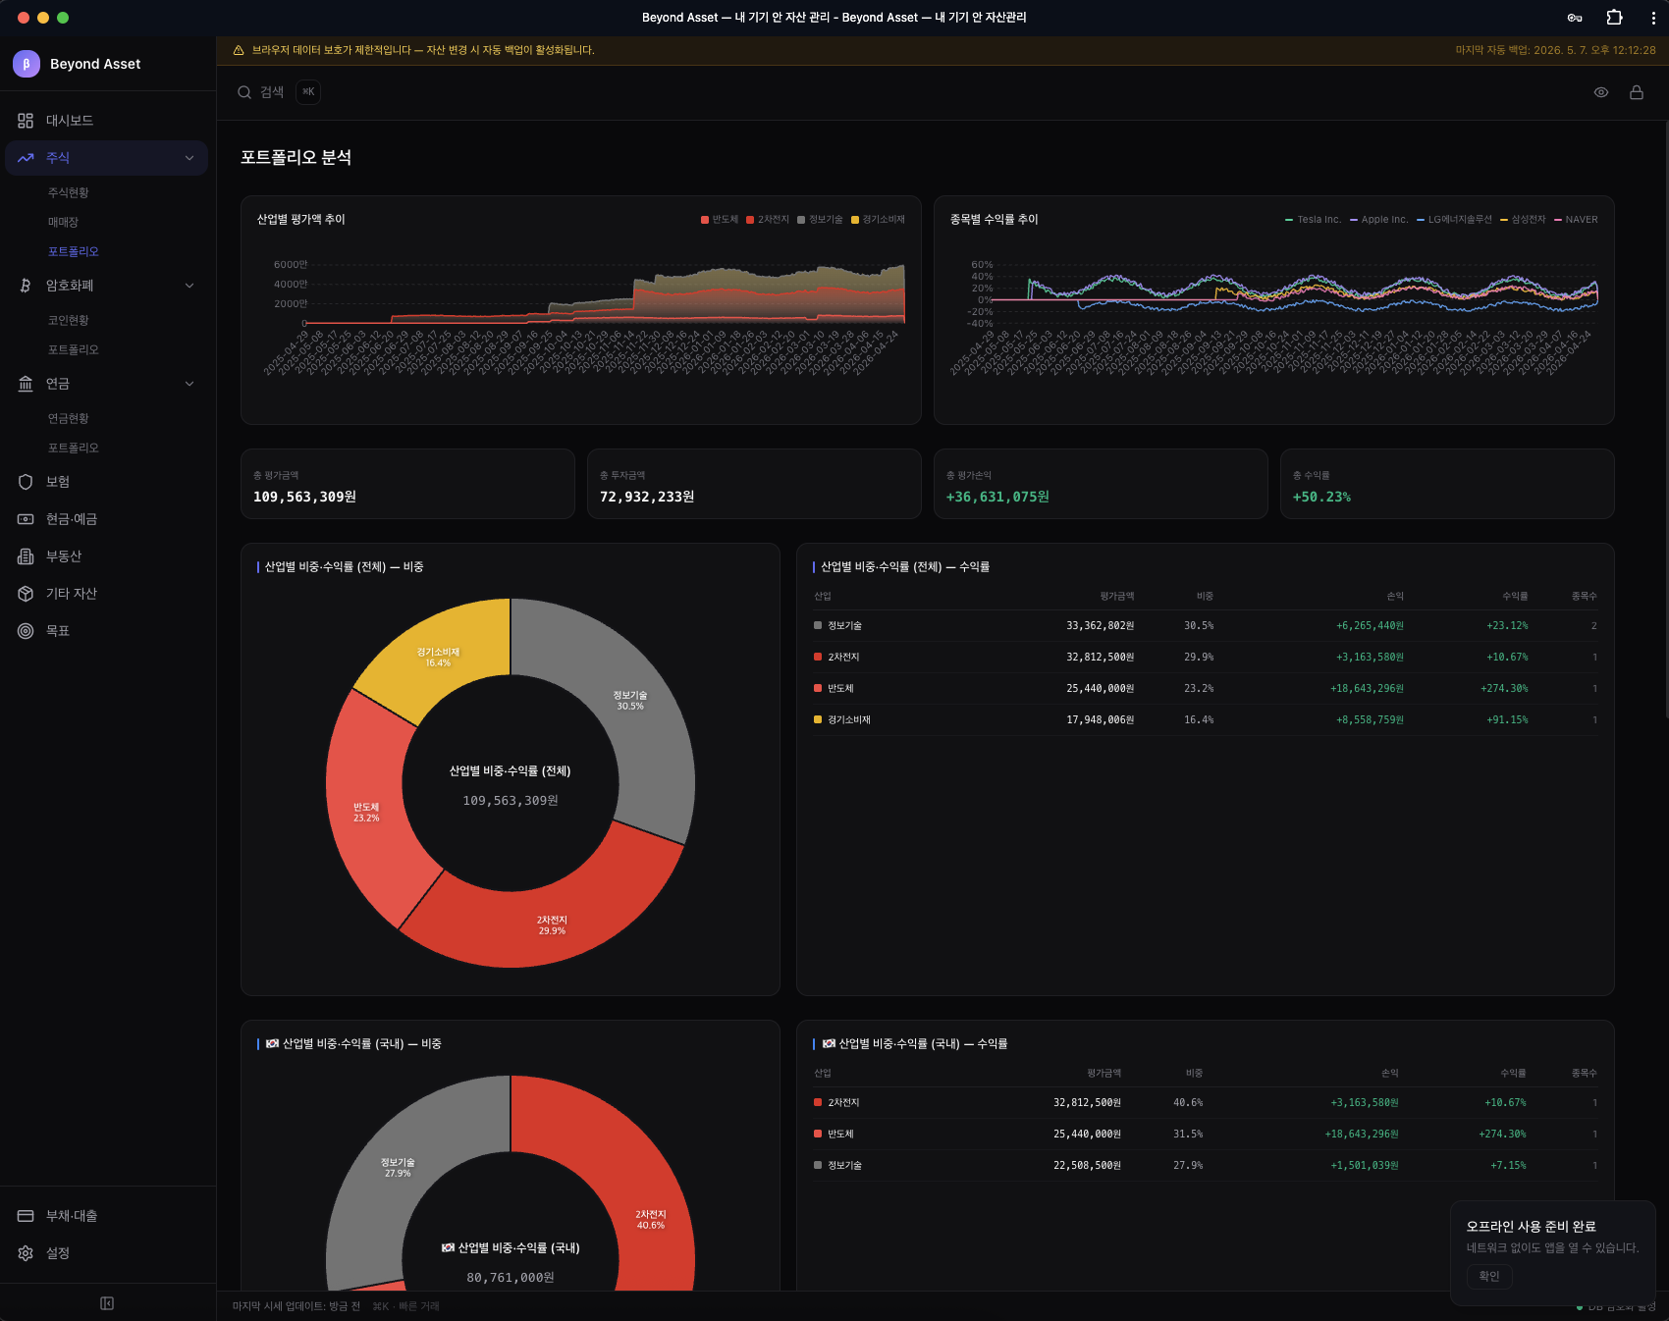The height and width of the screenshot is (1321, 1669).
Task: Toggle 경기소비재 series in industry chart legend
Action: tap(878, 220)
